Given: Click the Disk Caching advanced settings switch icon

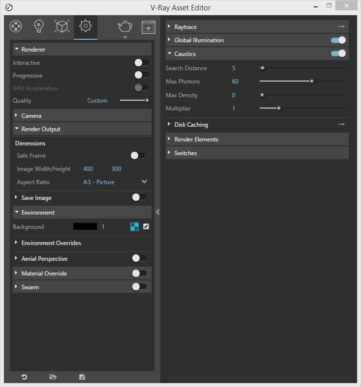Looking at the screenshot, I should click(341, 124).
